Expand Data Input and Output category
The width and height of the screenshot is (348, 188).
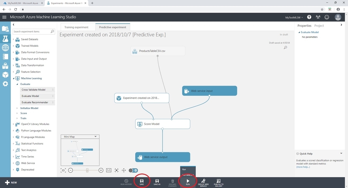pyautogui.click(x=13, y=59)
